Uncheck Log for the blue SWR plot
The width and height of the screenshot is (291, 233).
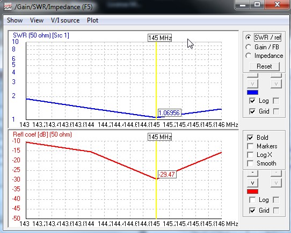coord(252,101)
